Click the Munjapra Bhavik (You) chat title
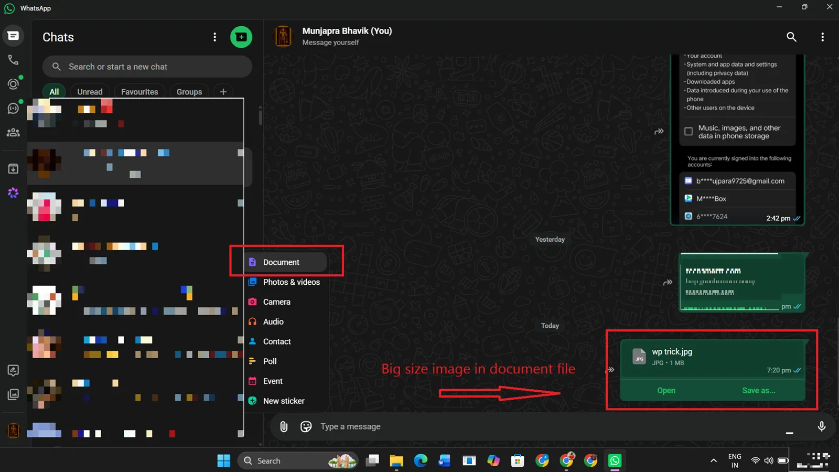This screenshot has width=839, height=472. (347, 30)
